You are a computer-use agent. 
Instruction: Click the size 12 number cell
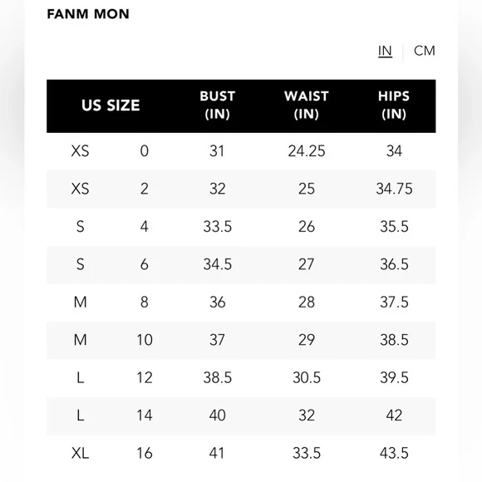coord(144,378)
